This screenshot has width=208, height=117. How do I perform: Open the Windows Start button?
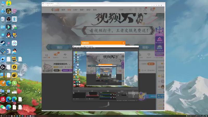1,116
